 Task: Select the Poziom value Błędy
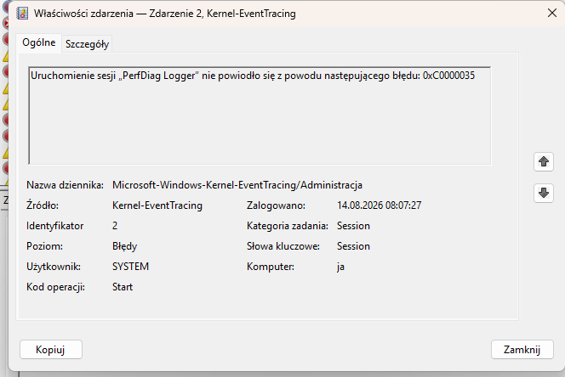(125, 246)
